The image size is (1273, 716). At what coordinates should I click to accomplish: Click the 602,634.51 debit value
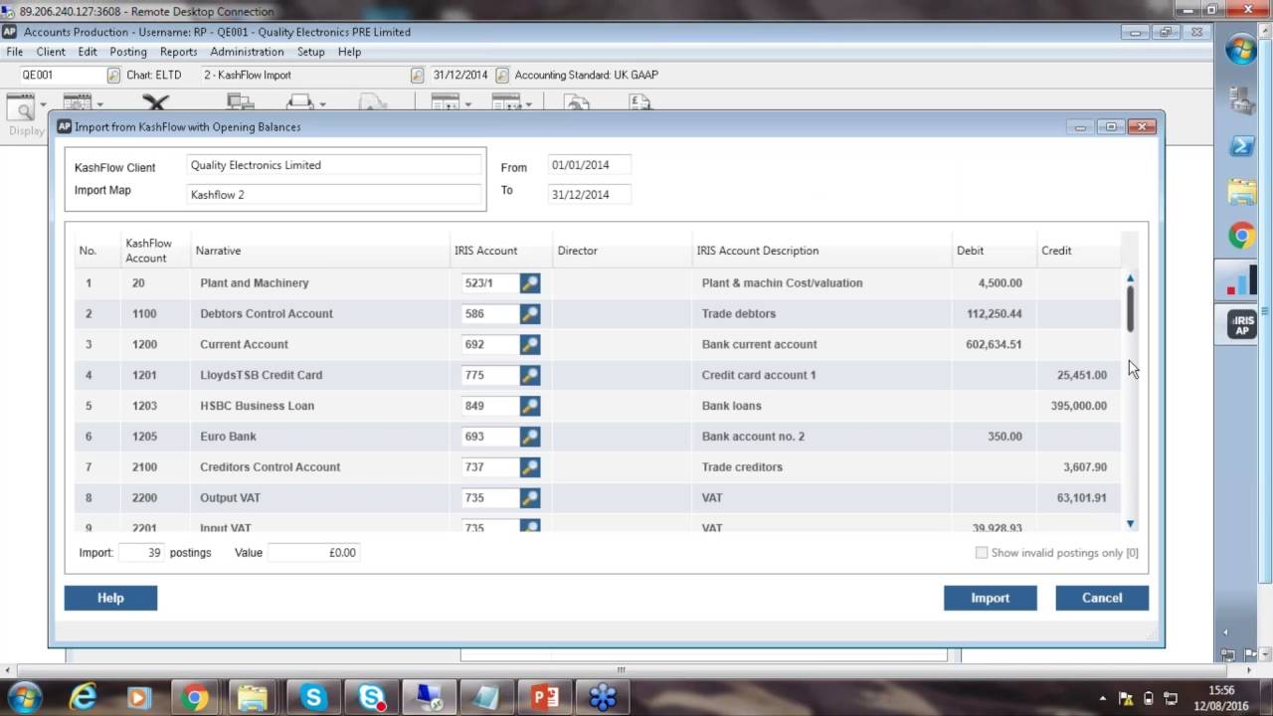coord(994,345)
